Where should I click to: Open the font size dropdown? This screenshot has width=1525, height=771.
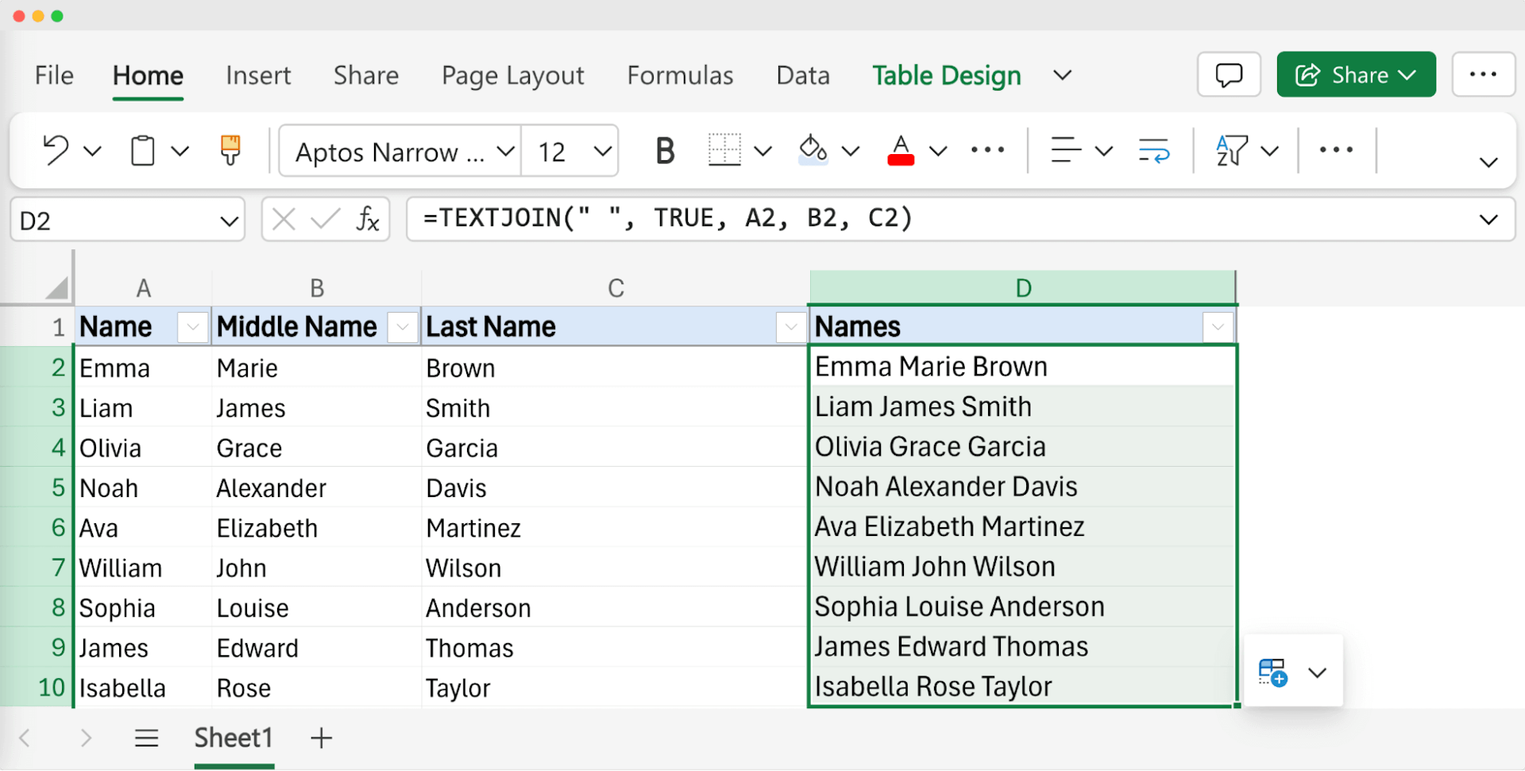(x=602, y=151)
